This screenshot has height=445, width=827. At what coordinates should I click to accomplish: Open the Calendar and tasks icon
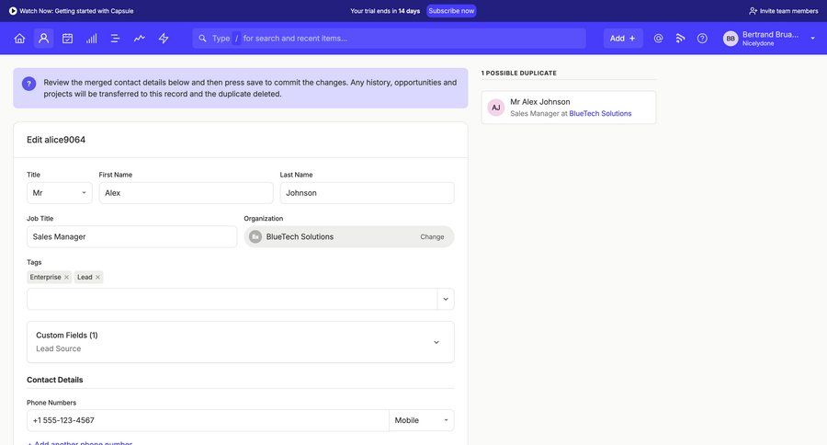point(67,39)
